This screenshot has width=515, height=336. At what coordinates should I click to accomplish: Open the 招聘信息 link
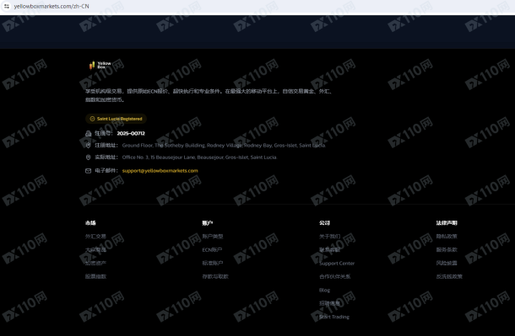pos(330,303)
